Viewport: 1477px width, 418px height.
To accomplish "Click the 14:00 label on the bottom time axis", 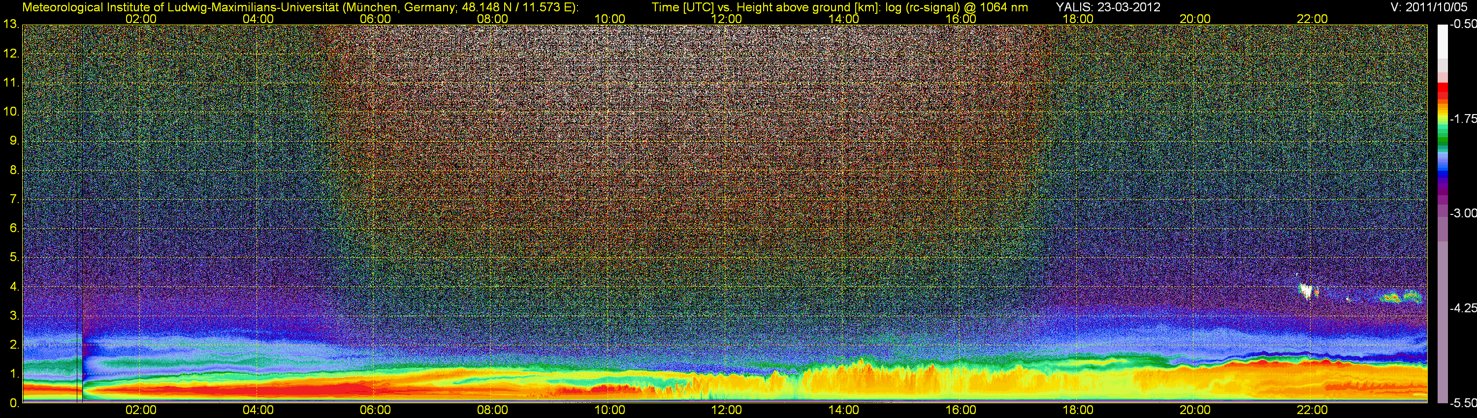I will [843, 410].
